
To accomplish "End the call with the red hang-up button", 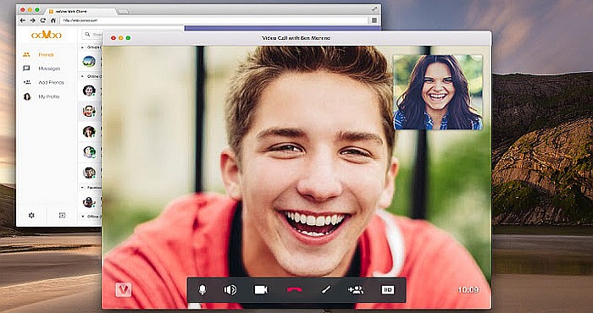I will coord(294,290).
